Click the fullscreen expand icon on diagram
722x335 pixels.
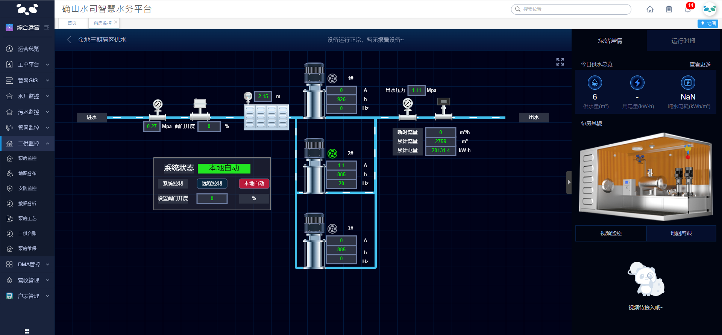coord(560,62)
